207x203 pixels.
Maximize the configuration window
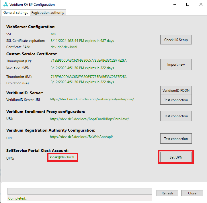point(188,5)
